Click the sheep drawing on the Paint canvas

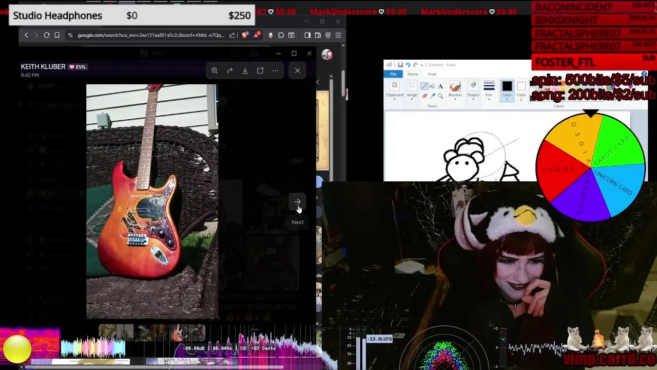pyautogui.click(x=464, y=159)
